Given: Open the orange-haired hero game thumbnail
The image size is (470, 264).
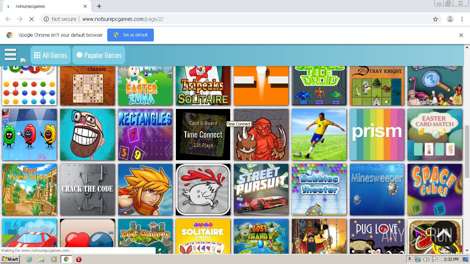Looking at the screenshot, I should coord(145,190).
